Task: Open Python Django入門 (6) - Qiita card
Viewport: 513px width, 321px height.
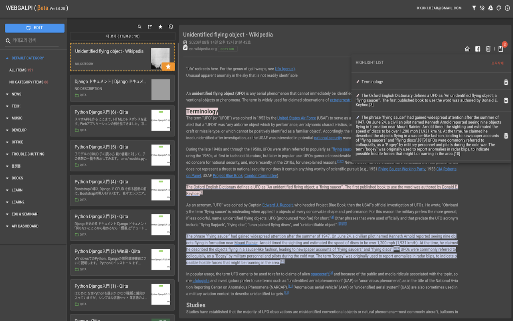Action: [122, 120]
